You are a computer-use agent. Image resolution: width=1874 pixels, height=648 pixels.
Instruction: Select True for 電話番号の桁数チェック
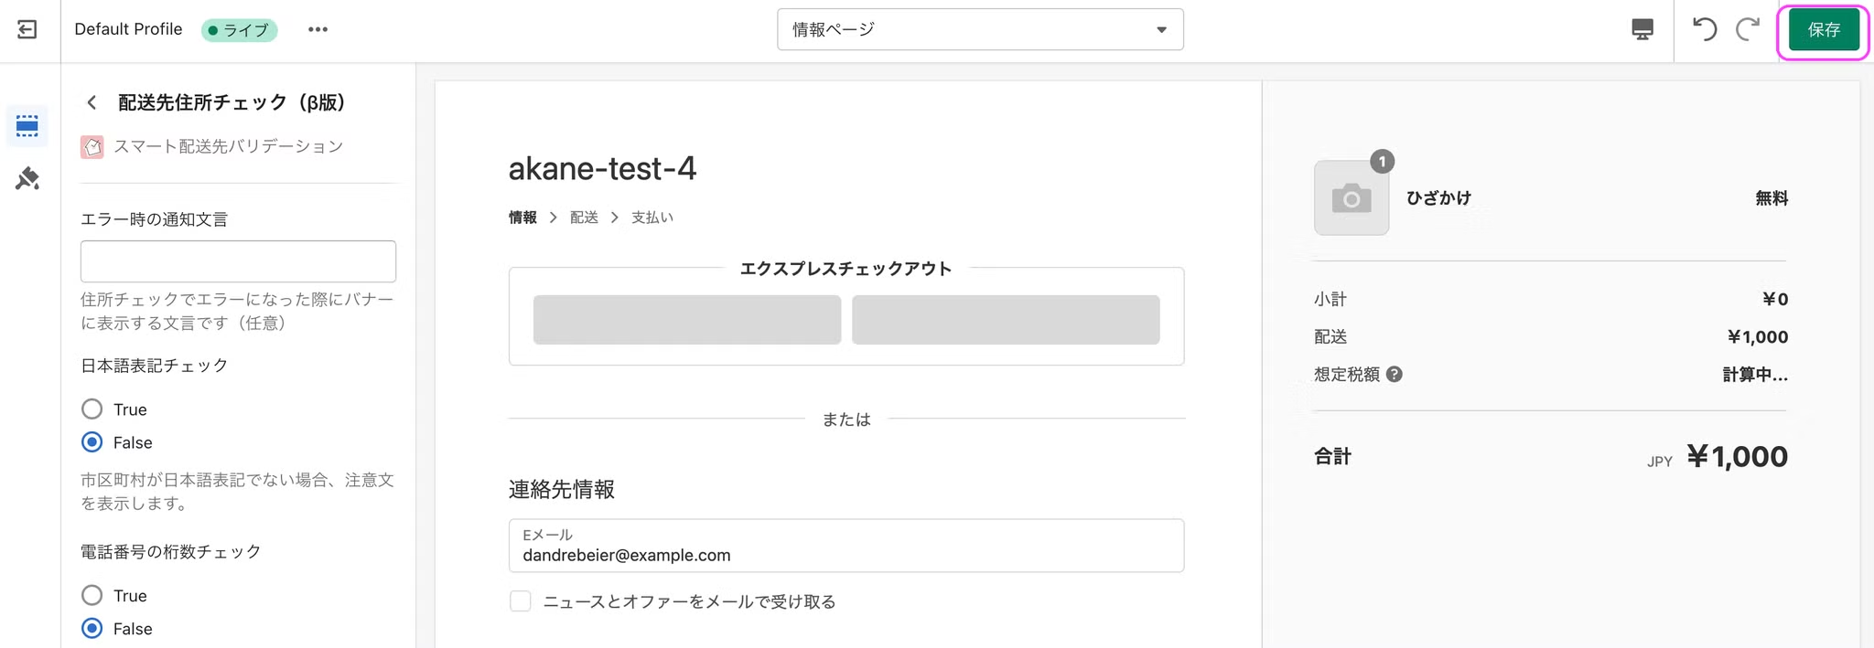92,596
